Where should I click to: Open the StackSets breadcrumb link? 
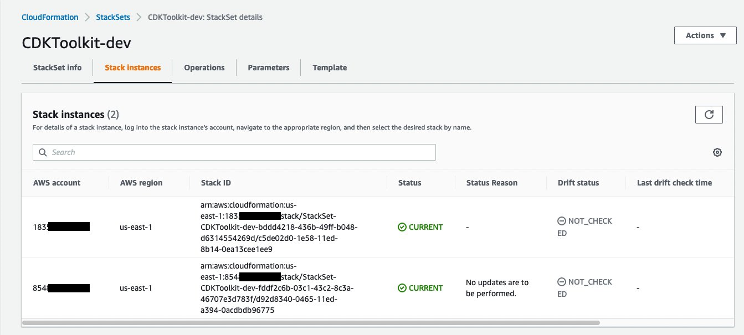click(x=113, y=17)
